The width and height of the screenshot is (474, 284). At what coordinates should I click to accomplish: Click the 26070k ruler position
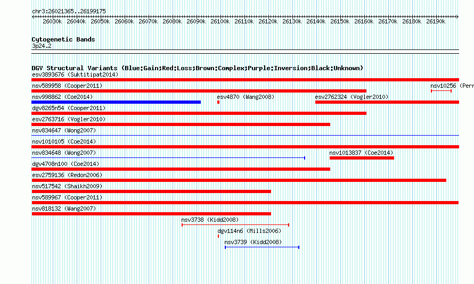point(148,21)
